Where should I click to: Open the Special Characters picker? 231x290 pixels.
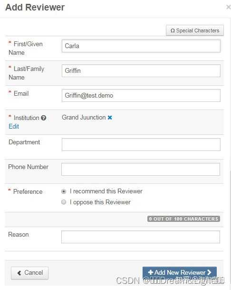coord(195,30)
